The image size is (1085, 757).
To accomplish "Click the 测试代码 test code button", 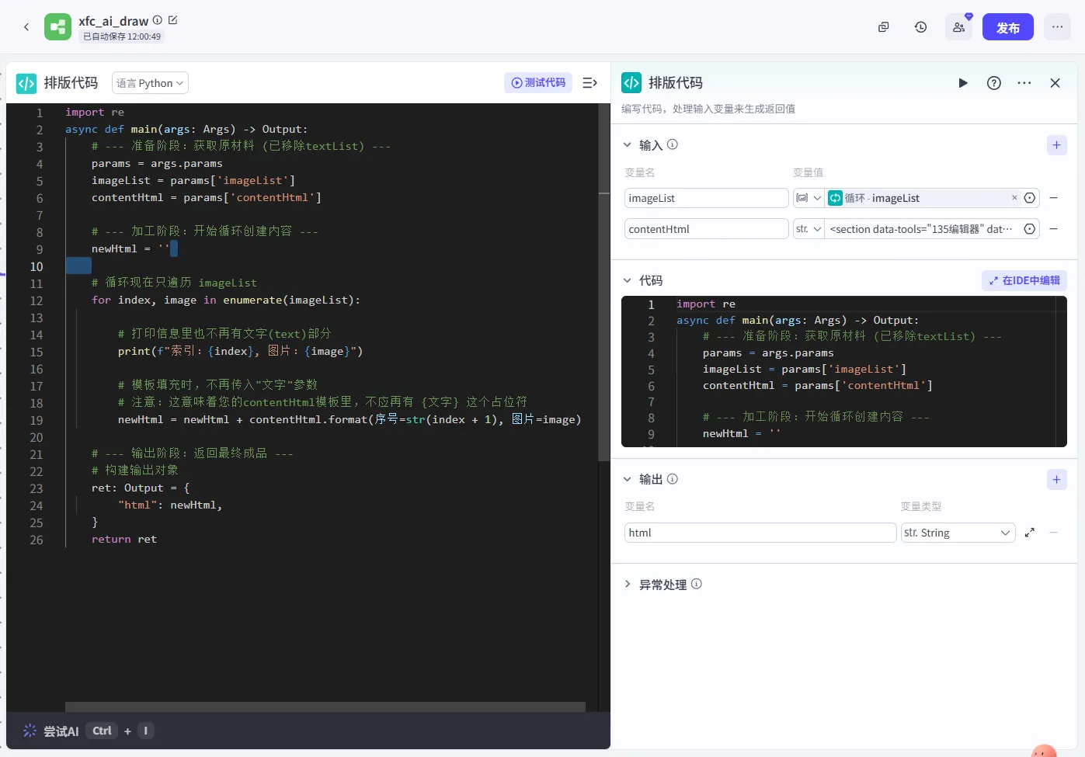I will [538, 83].
